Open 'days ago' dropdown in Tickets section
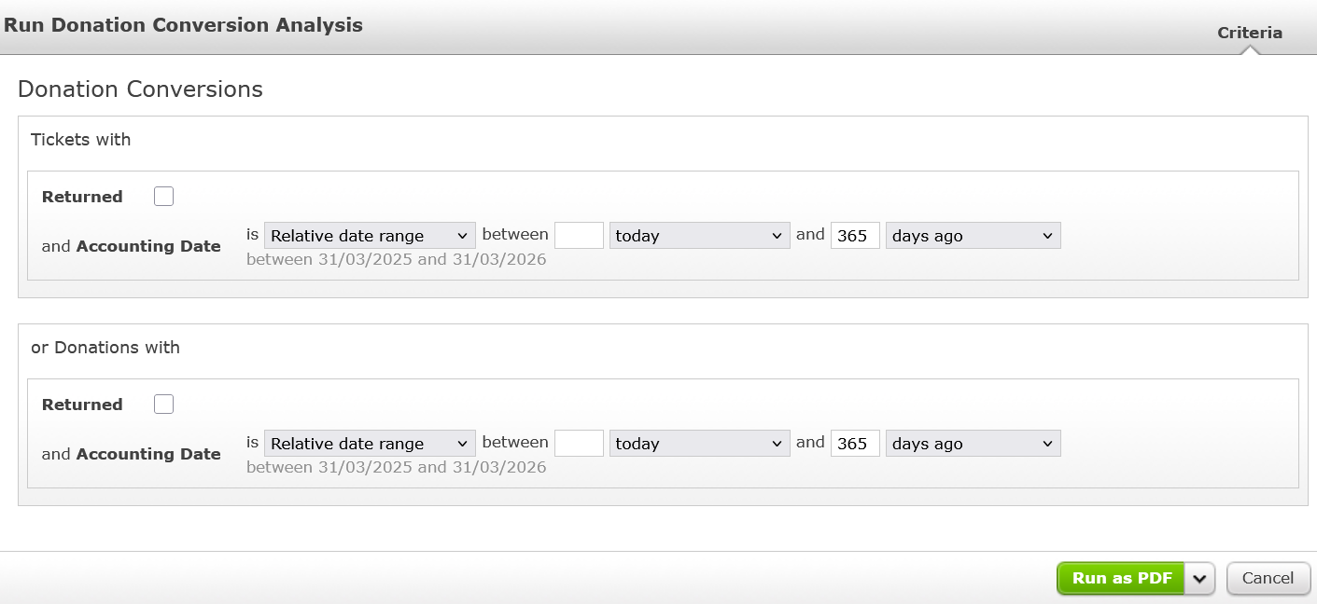 (973, 236)
